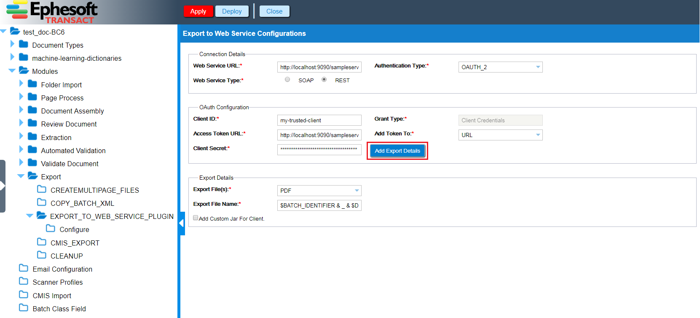Screen dimensions: 700x318
Task: Open Scanner Profiles in tree
Action: click(58, 282)
